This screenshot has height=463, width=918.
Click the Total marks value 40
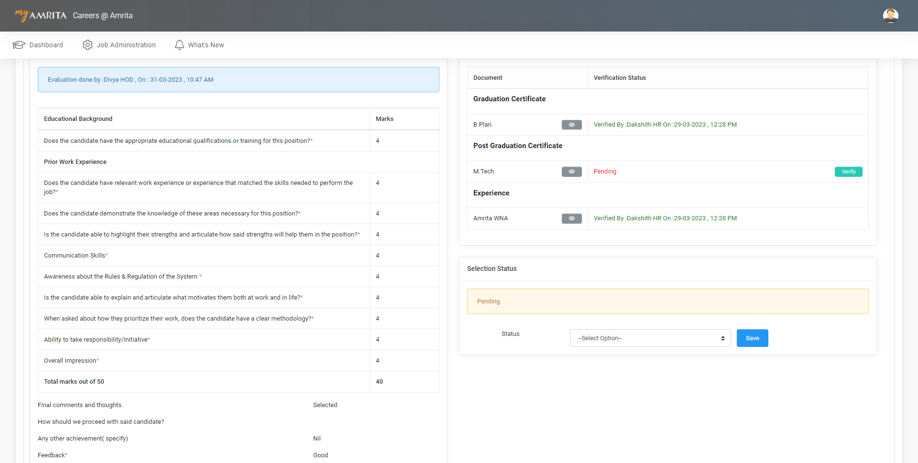379,382
